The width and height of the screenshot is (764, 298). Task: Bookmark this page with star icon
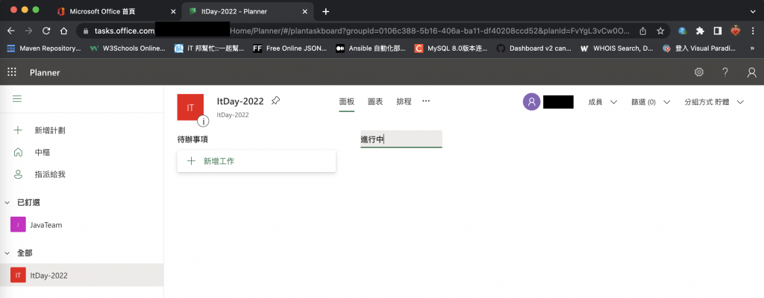pyautogui.click(x=660, y=31)
